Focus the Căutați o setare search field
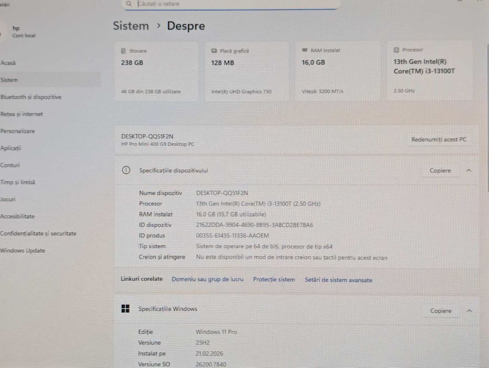This screenshot has height=368, width=489. click(x=231, y=4)
